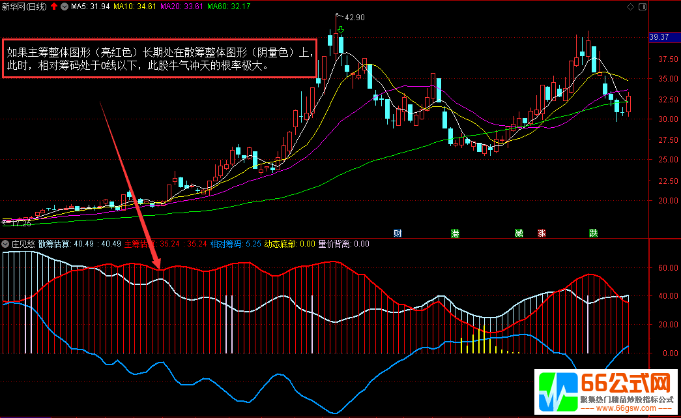Click the 20.00 price axis label
The width and height of the screenshot is (681, 418).
(668, 200)
